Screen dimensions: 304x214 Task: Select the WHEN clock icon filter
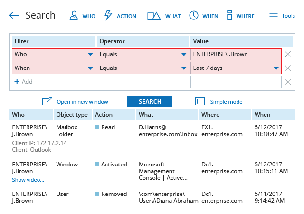(194, 15)
